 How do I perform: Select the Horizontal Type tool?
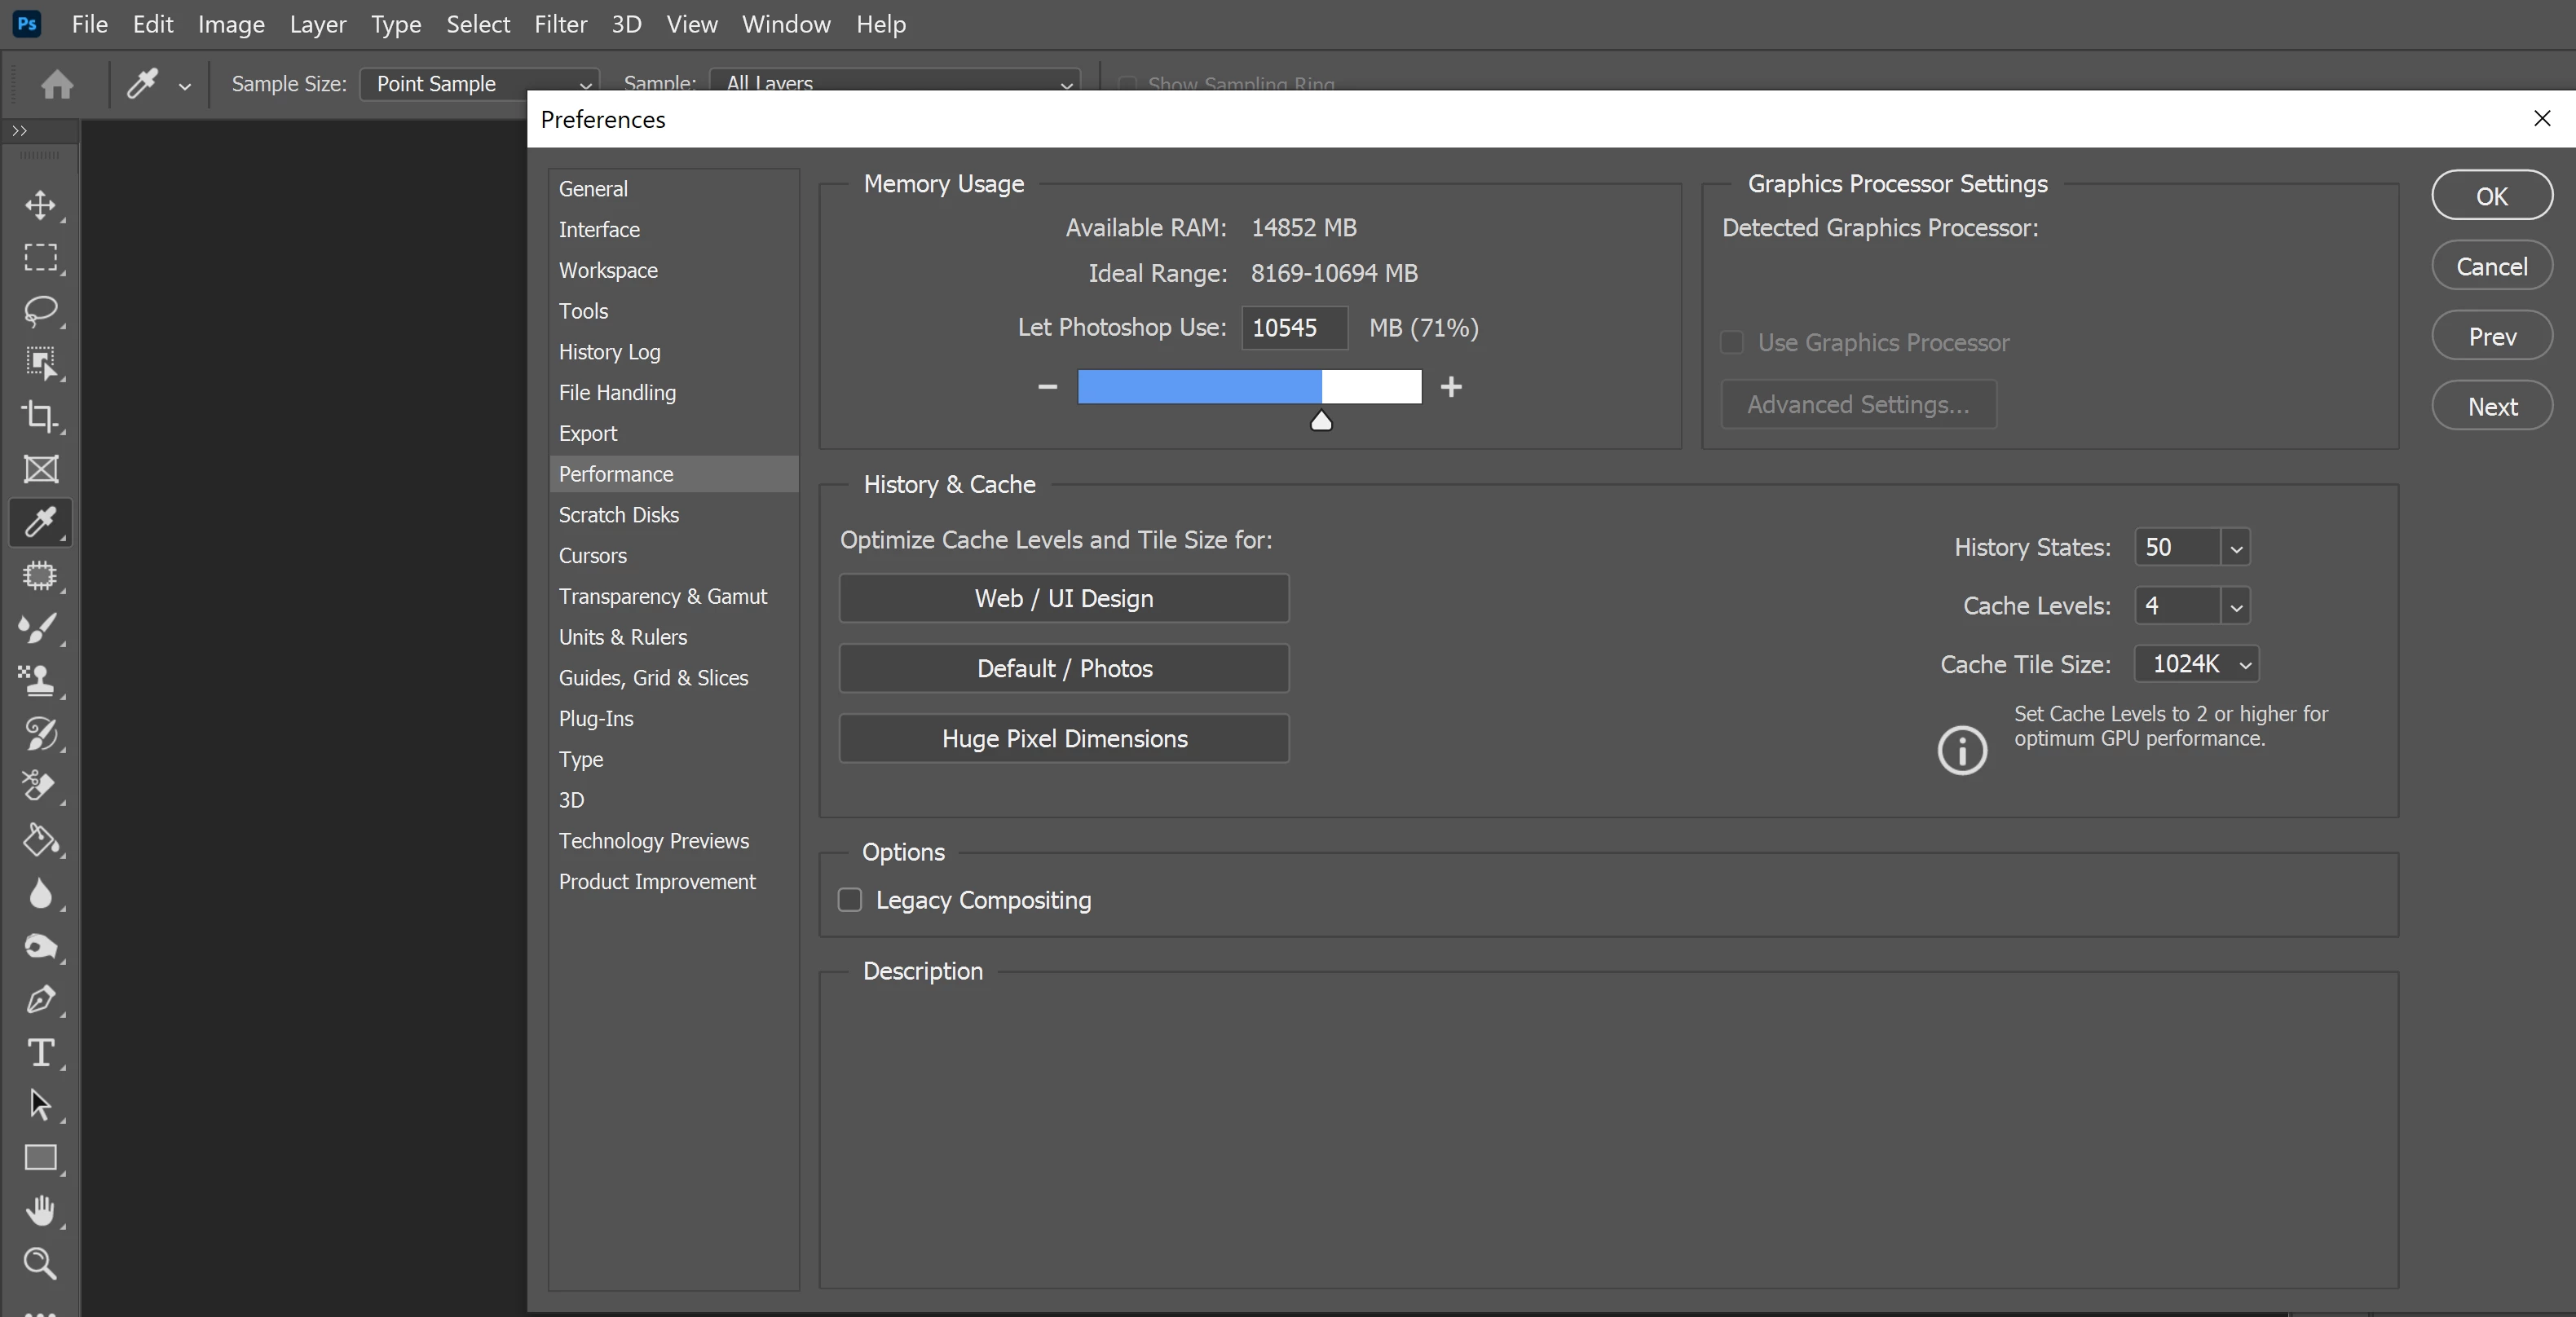(40, 1052)
